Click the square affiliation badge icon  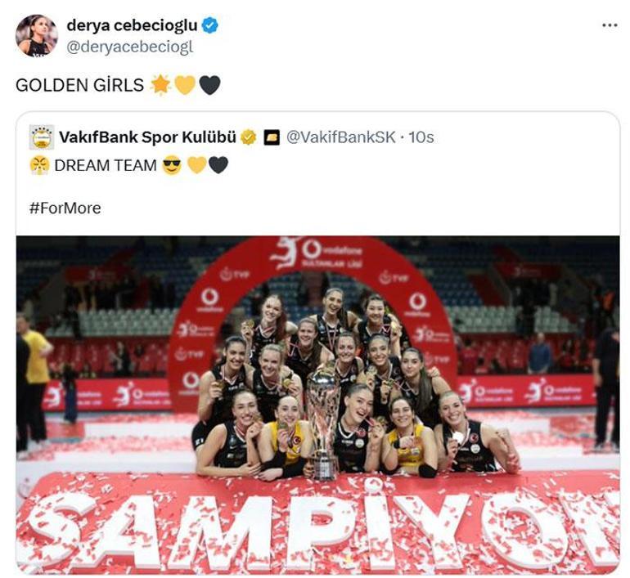tap(271, 137)
